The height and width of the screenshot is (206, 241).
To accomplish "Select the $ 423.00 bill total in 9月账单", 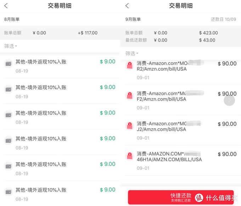I will (208, 33).
